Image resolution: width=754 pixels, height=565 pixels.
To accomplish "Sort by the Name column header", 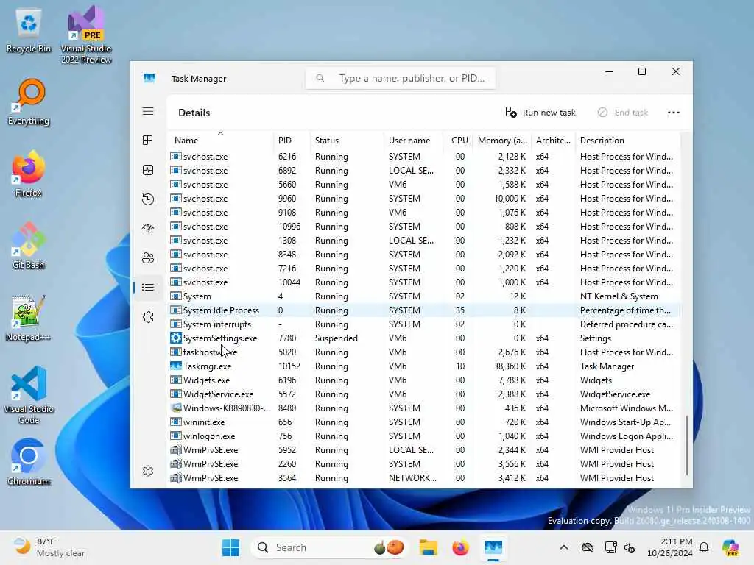I will tap(220, 140).
